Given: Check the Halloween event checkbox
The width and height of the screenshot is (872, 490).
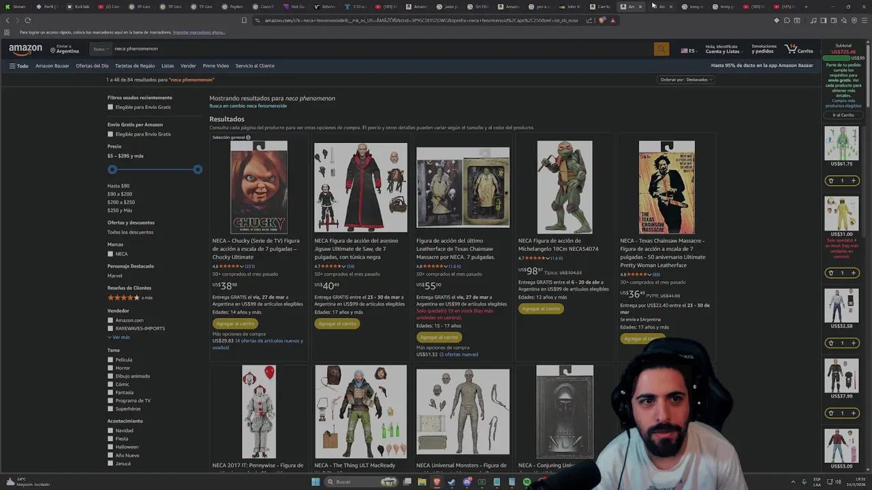Looking at the screenshot, I should tap(110, 446).
